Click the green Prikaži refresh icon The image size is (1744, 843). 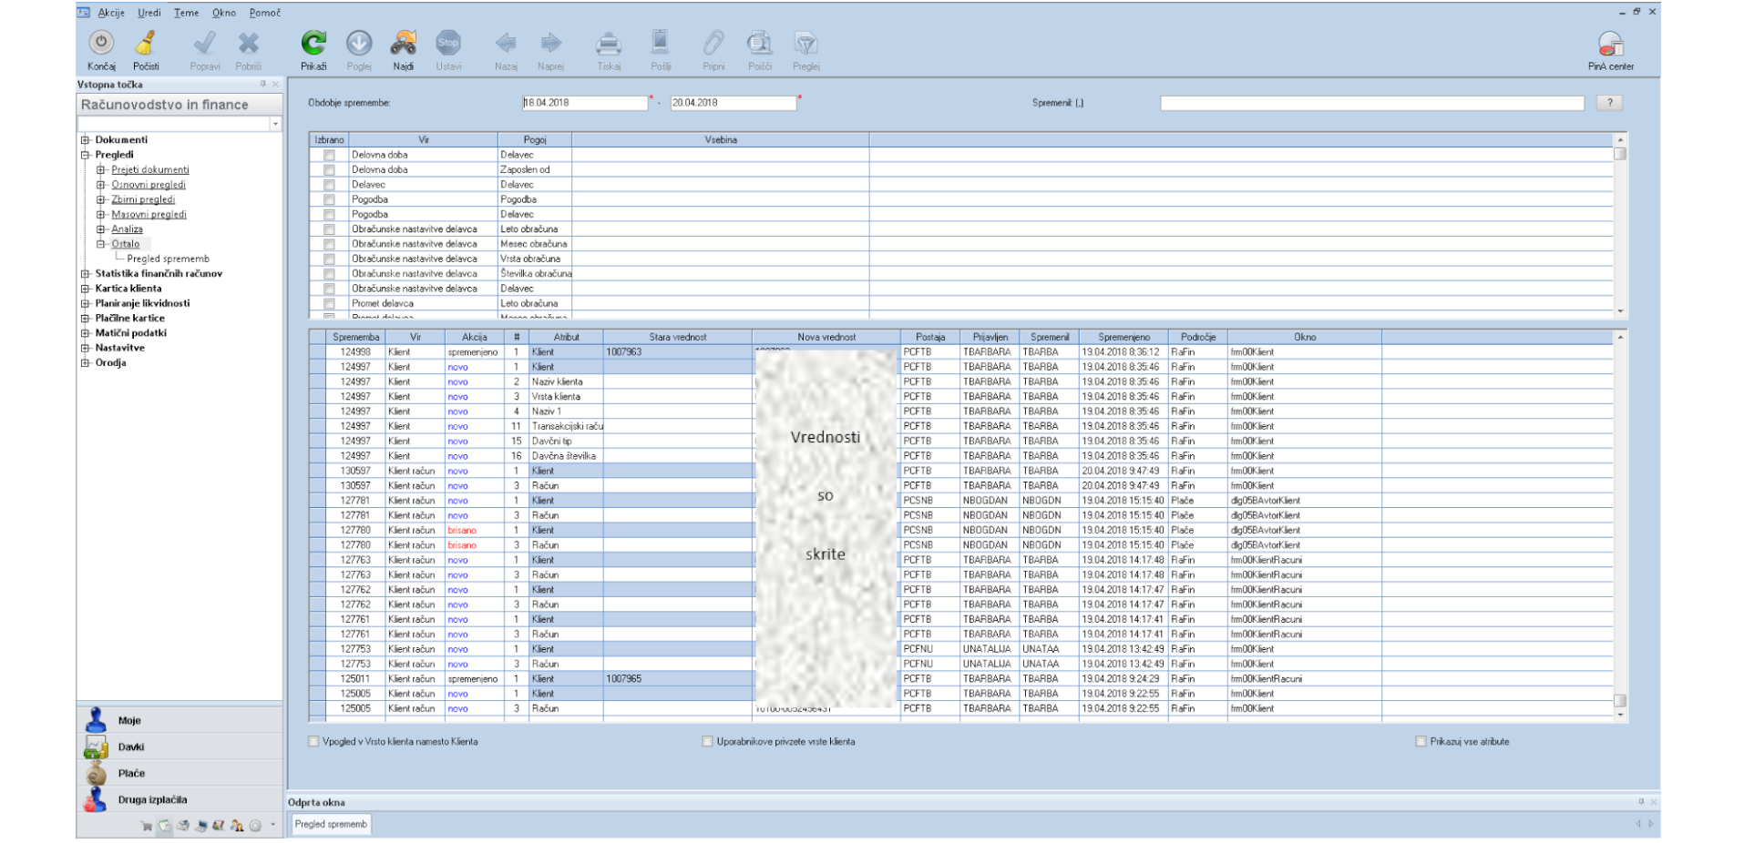click(313, 43)
